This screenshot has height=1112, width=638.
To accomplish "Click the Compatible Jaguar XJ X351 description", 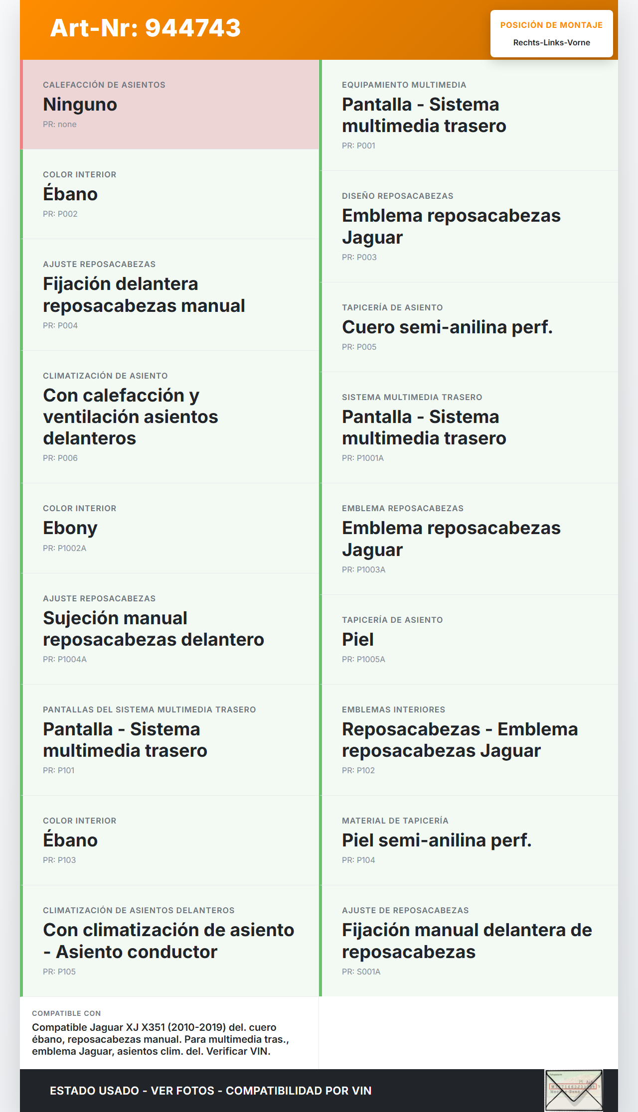I will click(x=160, y=1039).
